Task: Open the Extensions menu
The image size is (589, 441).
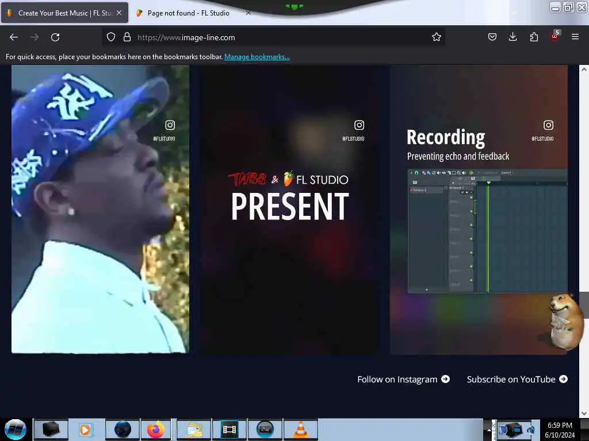Action: pyautogui.click(x=534, y=37)
